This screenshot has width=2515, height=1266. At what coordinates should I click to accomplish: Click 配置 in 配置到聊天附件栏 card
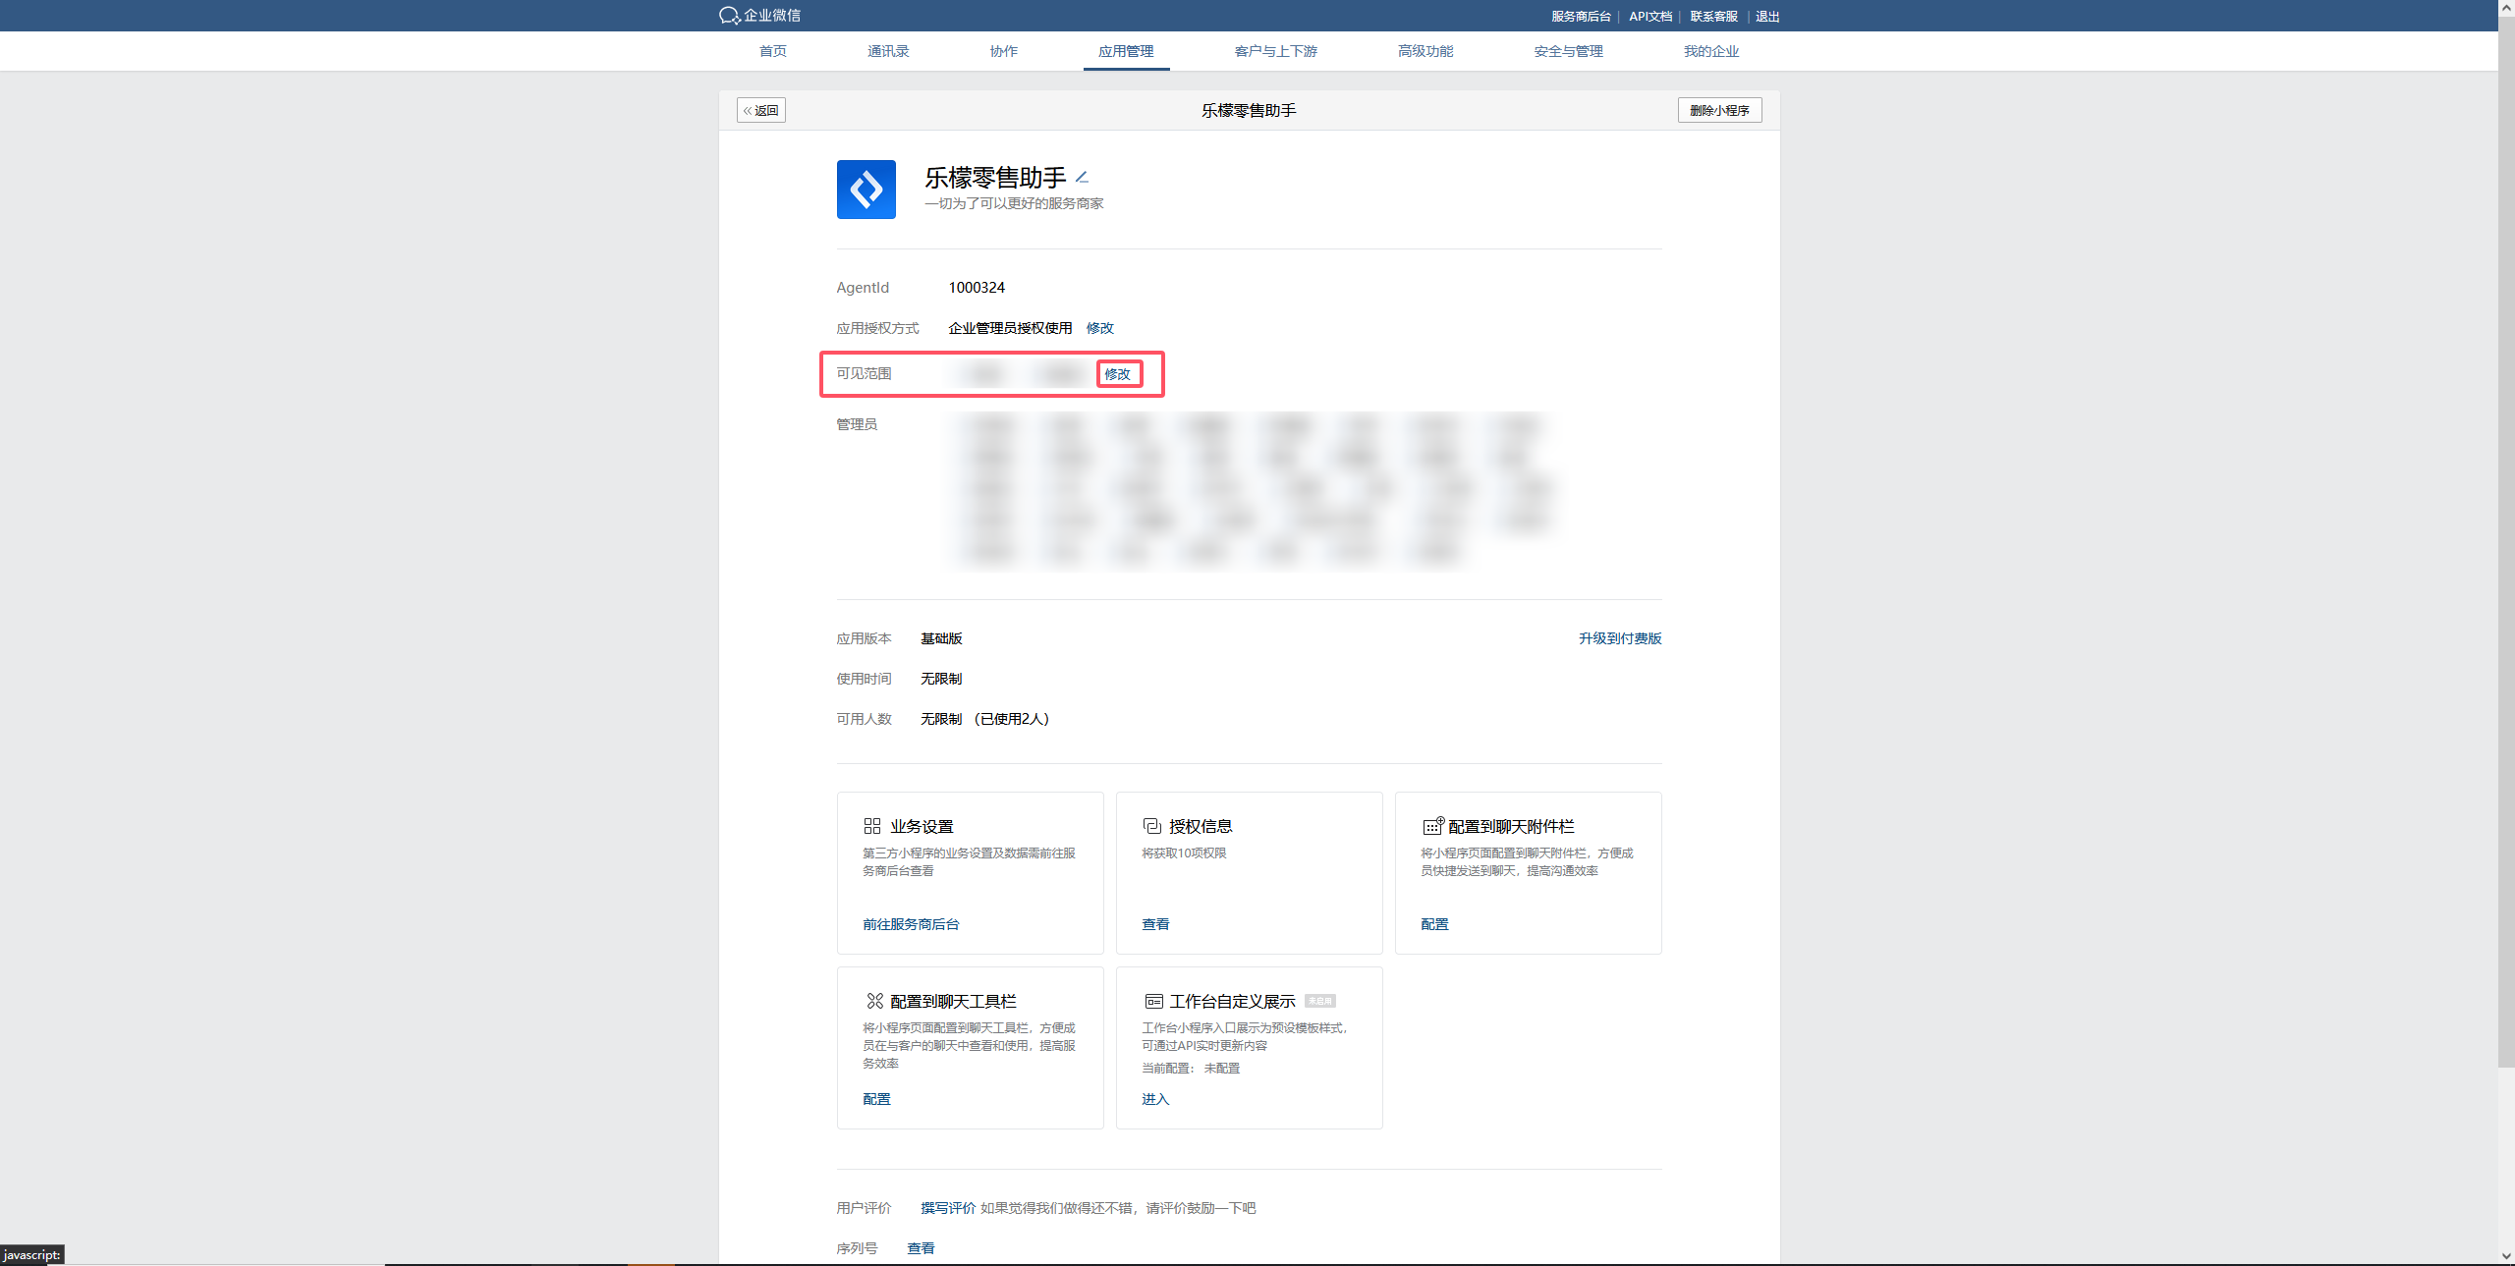coord(1434,924)
